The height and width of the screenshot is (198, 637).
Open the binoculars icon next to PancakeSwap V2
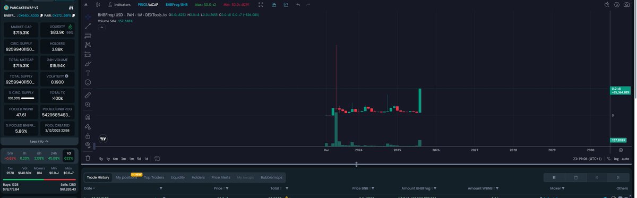[x=71, y=8]
